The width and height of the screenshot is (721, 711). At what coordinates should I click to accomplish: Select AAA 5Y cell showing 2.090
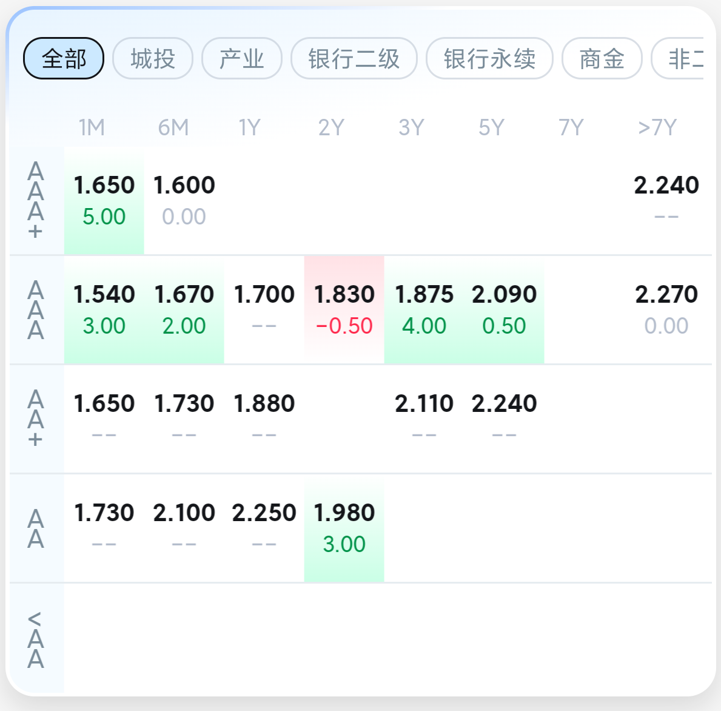[x=504, y=309]
